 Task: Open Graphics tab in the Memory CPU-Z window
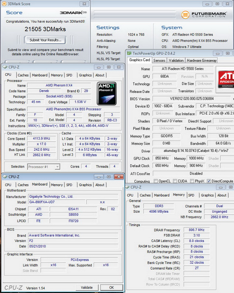coord(207,195)
